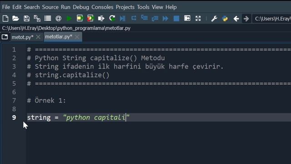
Task: Switch to metot.py tab
Action: pos(22,37)
